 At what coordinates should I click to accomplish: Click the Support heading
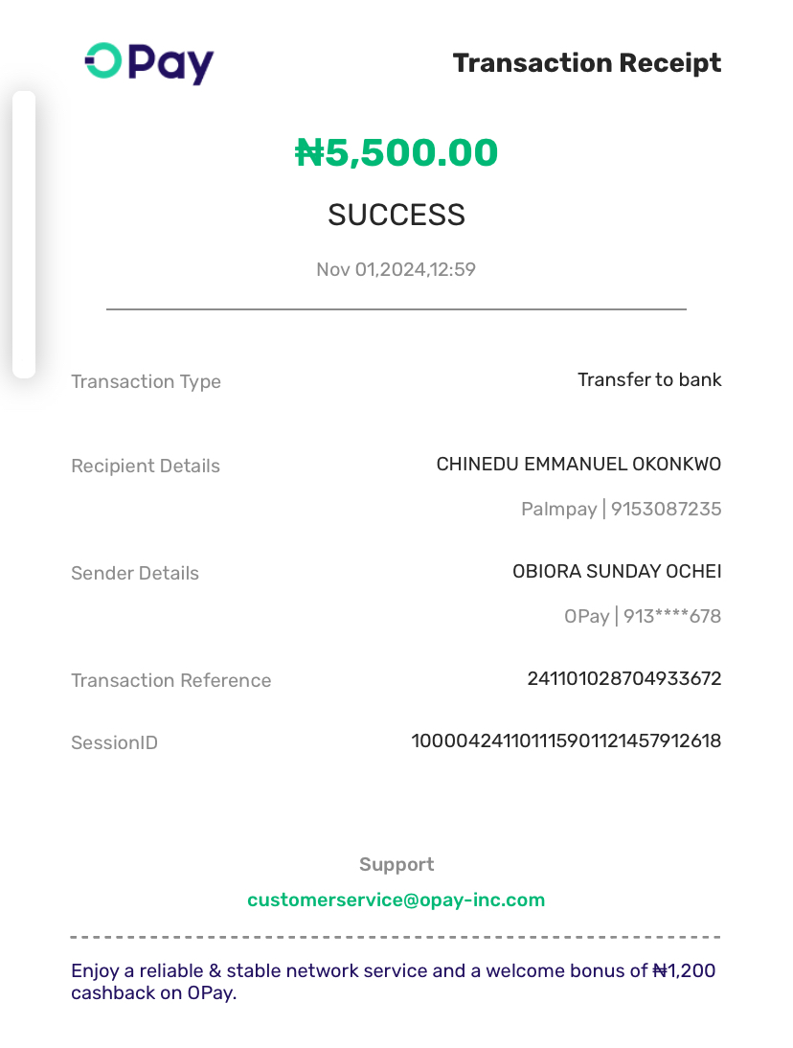(396, 864)
